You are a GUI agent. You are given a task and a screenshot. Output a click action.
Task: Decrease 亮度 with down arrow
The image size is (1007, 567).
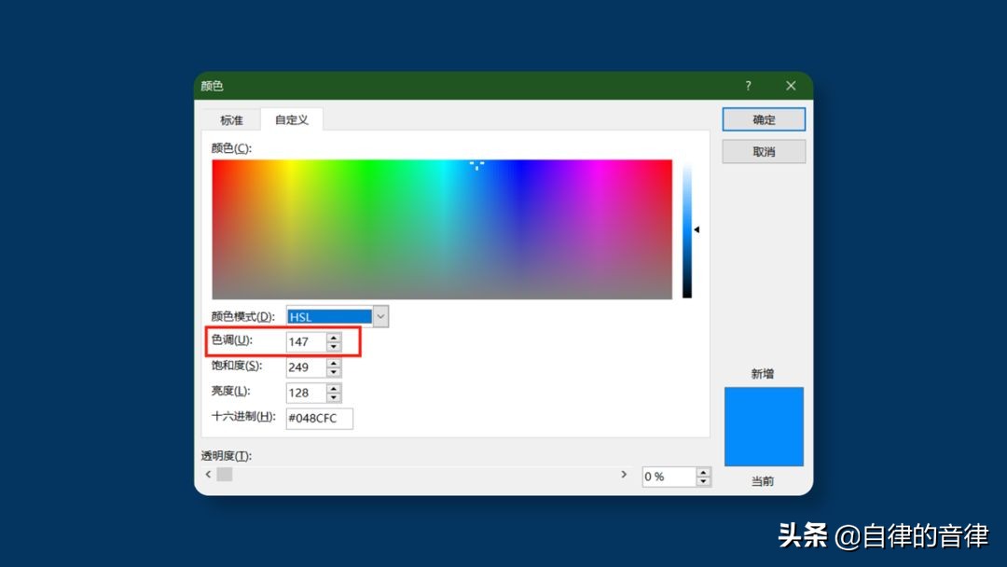point(333,397)
